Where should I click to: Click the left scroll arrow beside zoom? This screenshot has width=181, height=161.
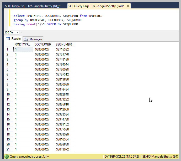pyautogui.click(x=22, y=32)
